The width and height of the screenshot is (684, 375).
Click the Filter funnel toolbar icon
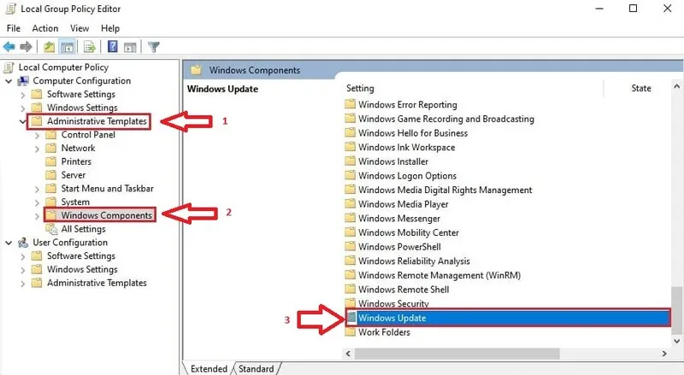tap(154, 47)
